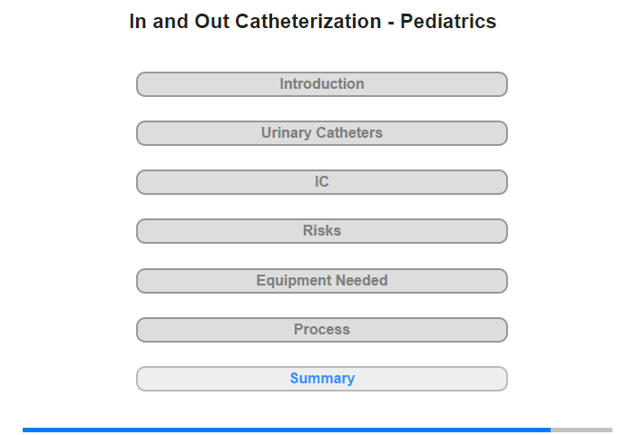The width and height of the screenshot is (635, 435).
Task: Select the Equipment Needed button
Action: (x=321, y=281)
